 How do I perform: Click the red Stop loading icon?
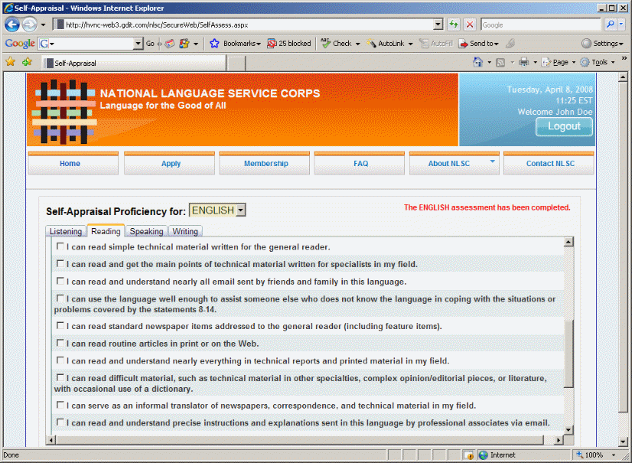click(470, 25)
